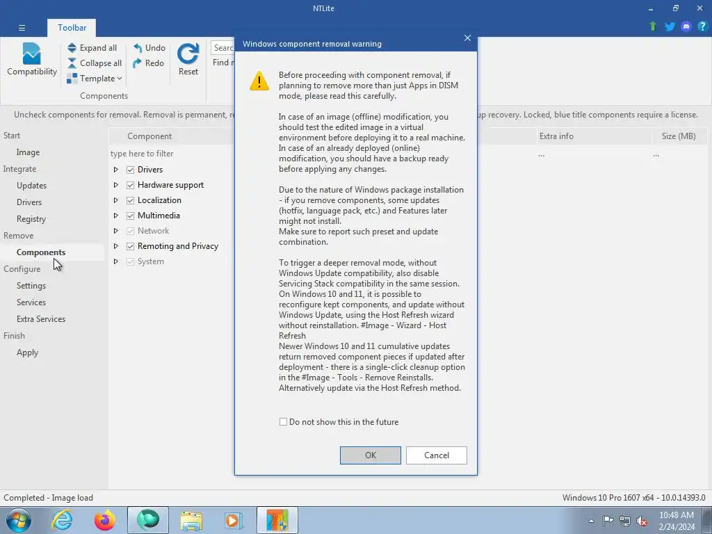Viewport: 712px width, 534px height.
Task: Click the 'Completed - Image load' status text
Action: coord(48,498)
